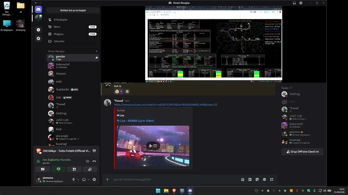Screen dimensions: 348x195
Task: Open the YouTube URL link from Yusuf
Action: tap(166, 105)
